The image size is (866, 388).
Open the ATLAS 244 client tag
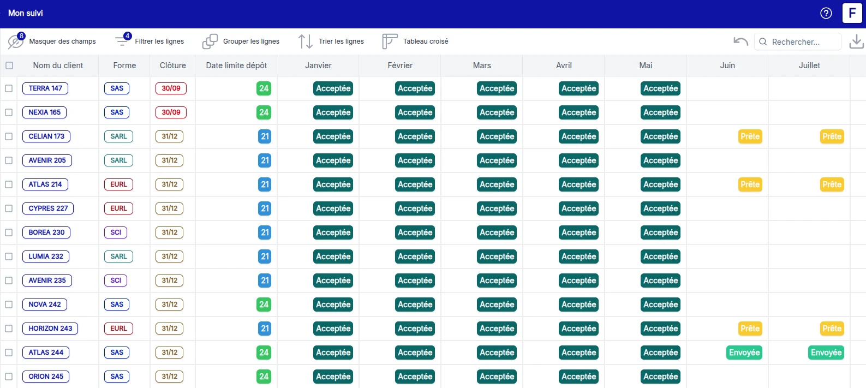[46, 353]
